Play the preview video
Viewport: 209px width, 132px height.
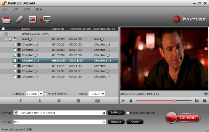(x=123, y=101)
